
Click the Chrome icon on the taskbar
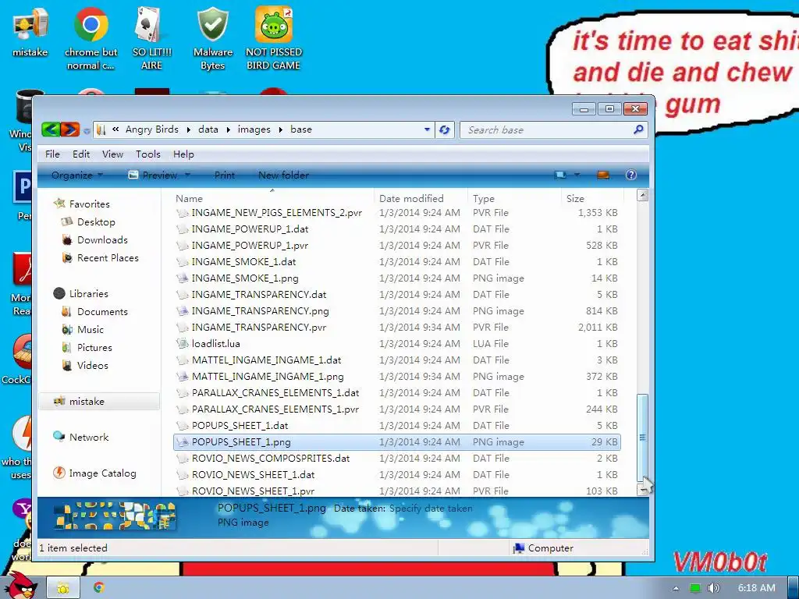tap(99, 588)
